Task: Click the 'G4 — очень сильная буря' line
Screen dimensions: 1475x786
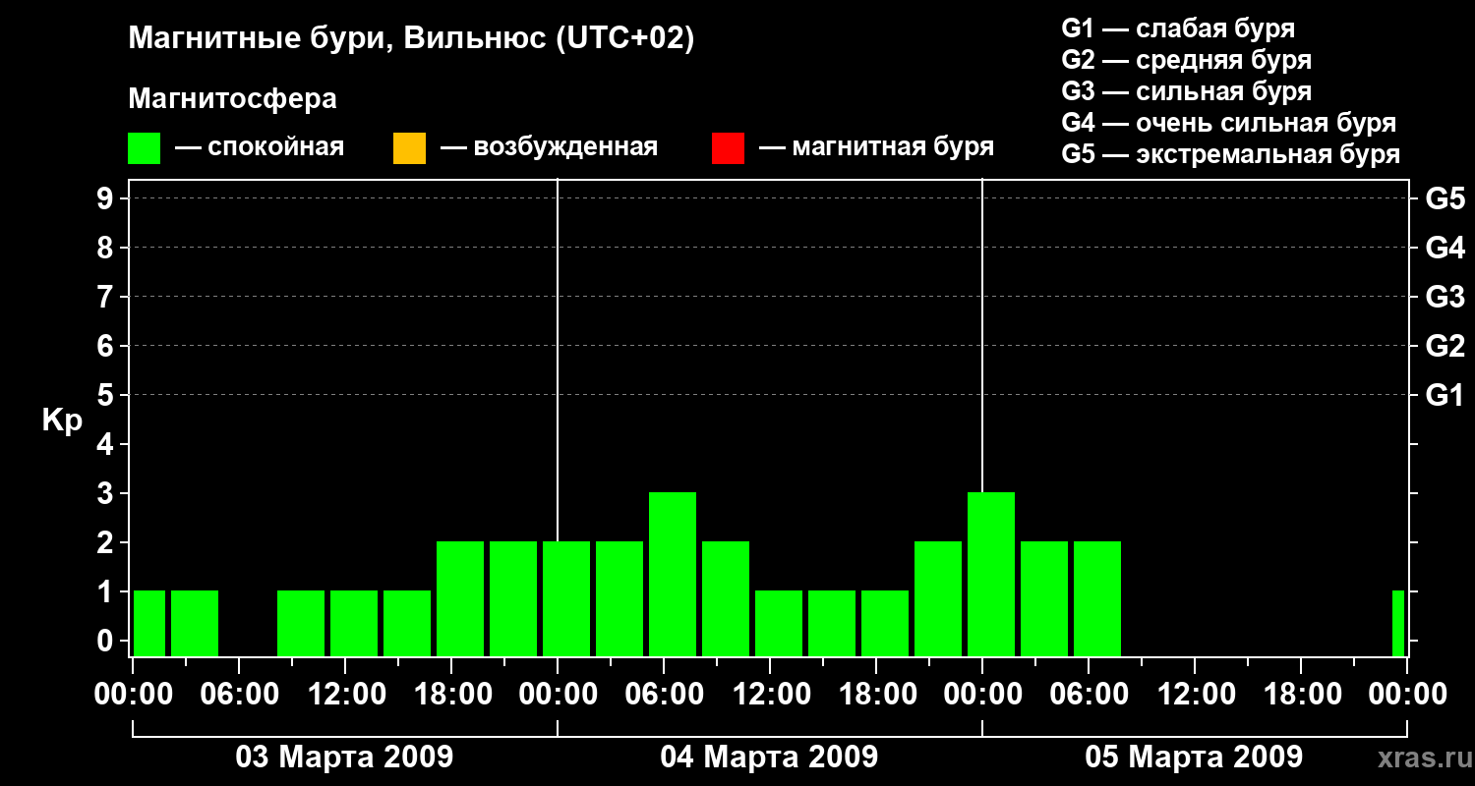Action: pyautogui.click(x=1229, y=123)
